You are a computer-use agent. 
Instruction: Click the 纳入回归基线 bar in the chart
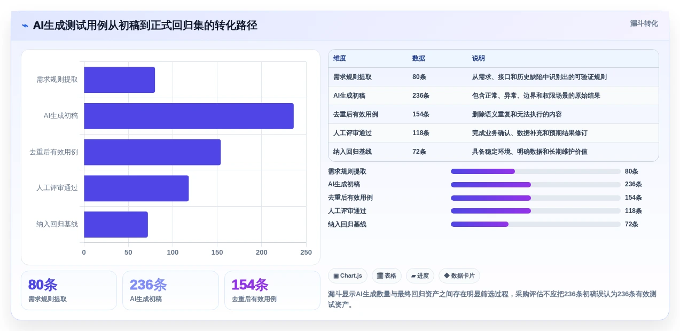click(116, 224)
